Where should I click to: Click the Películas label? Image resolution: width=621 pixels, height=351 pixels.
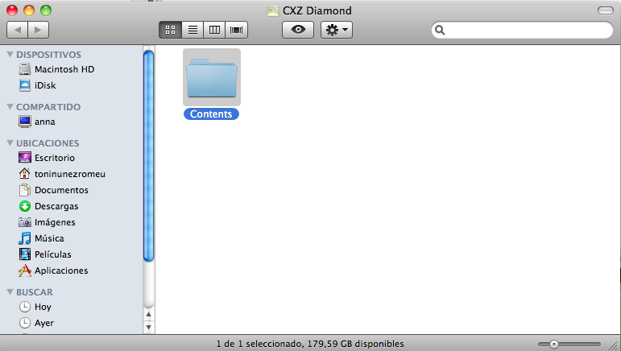(x=52, y=254)
